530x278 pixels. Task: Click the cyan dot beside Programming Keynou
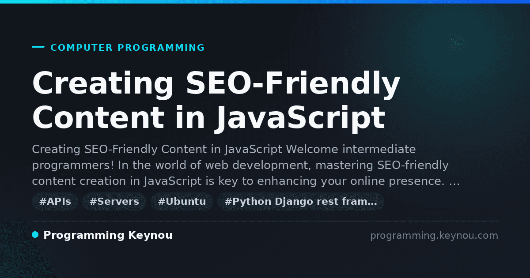point(35,235)
